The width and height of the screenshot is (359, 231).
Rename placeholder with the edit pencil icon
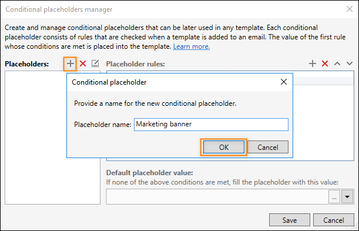[95, 63]
